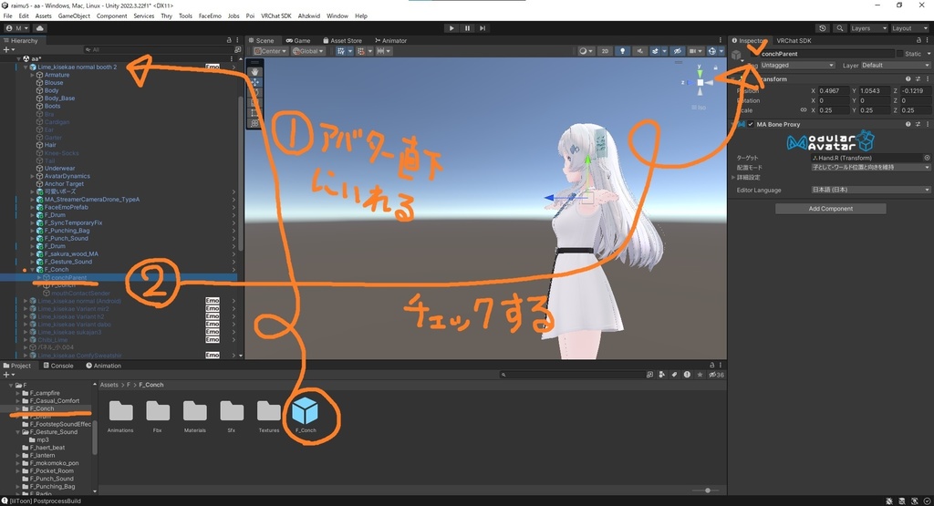Lock the Inspector with padlock icon

point(919,40)
